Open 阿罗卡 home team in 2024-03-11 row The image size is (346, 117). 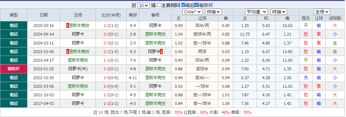click(x=78, y=43)
